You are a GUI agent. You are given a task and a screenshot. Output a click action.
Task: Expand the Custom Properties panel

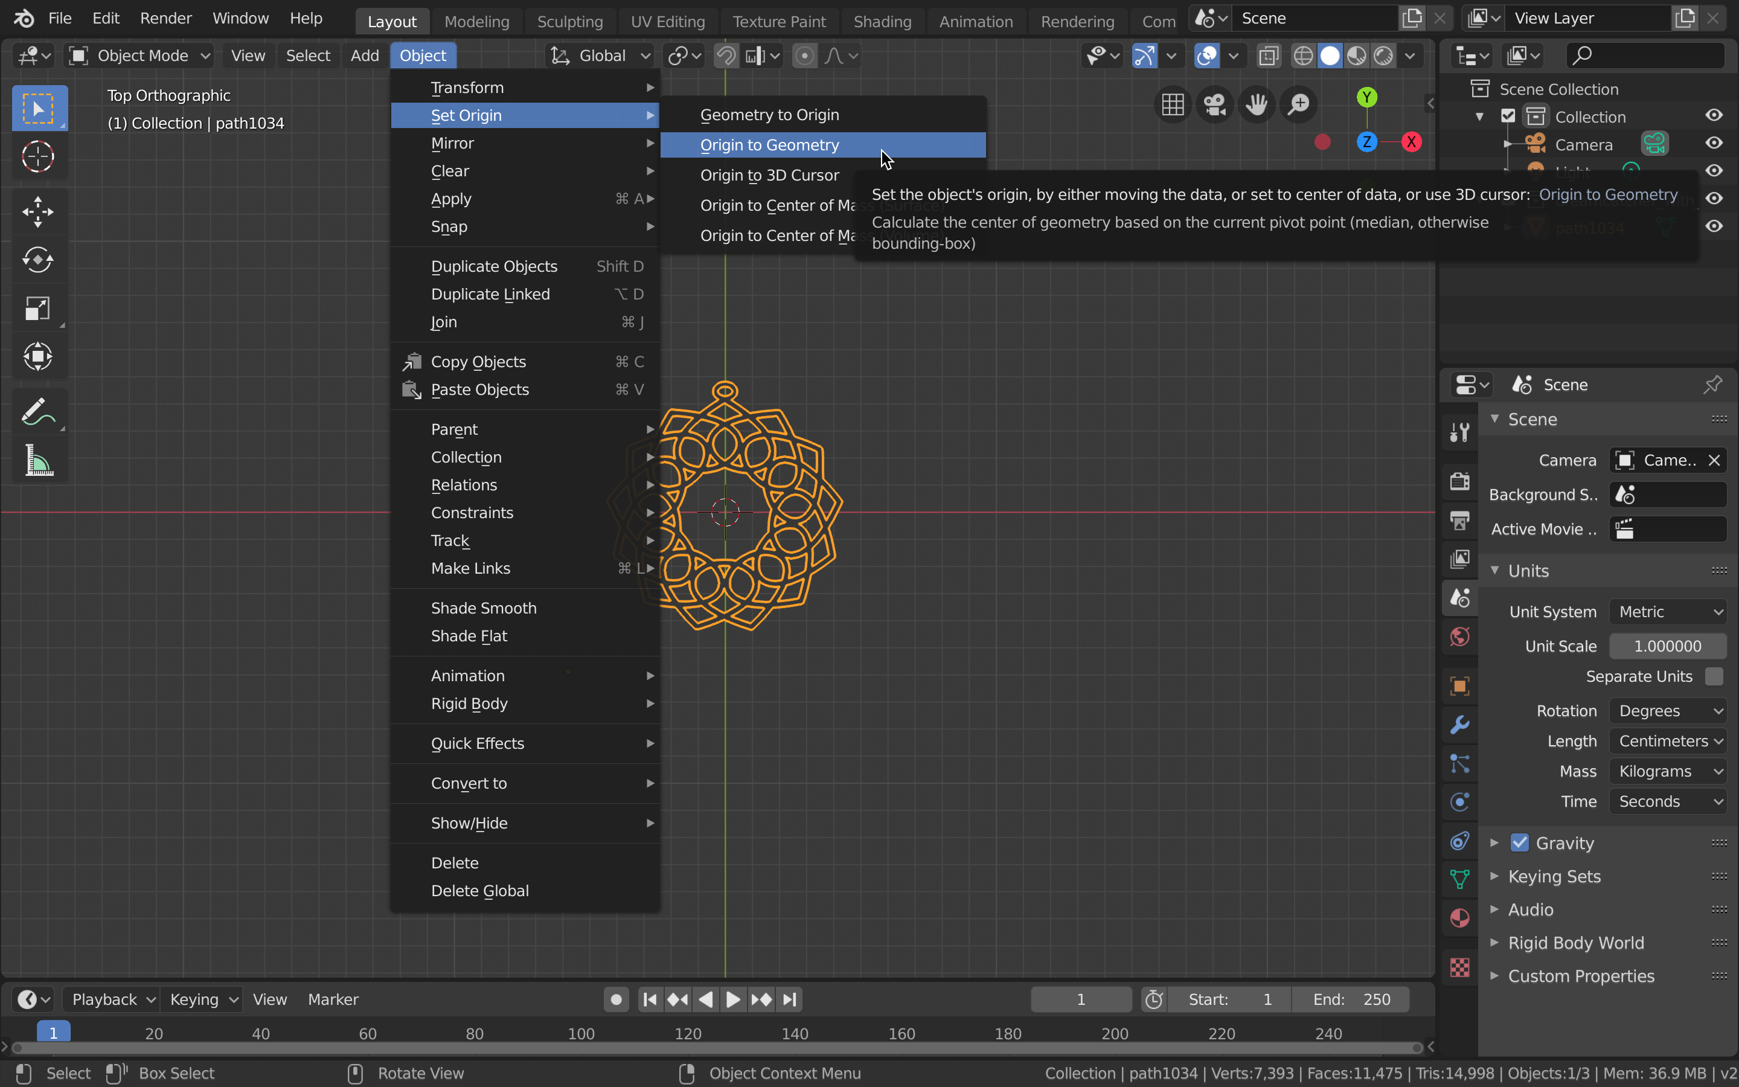(x=1580, y=975)
